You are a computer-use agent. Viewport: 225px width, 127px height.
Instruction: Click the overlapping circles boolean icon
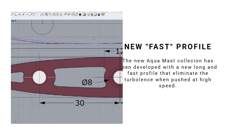tap(88, 14)
